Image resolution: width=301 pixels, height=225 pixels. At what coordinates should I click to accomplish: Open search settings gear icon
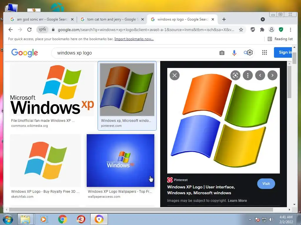pos(250,52)
